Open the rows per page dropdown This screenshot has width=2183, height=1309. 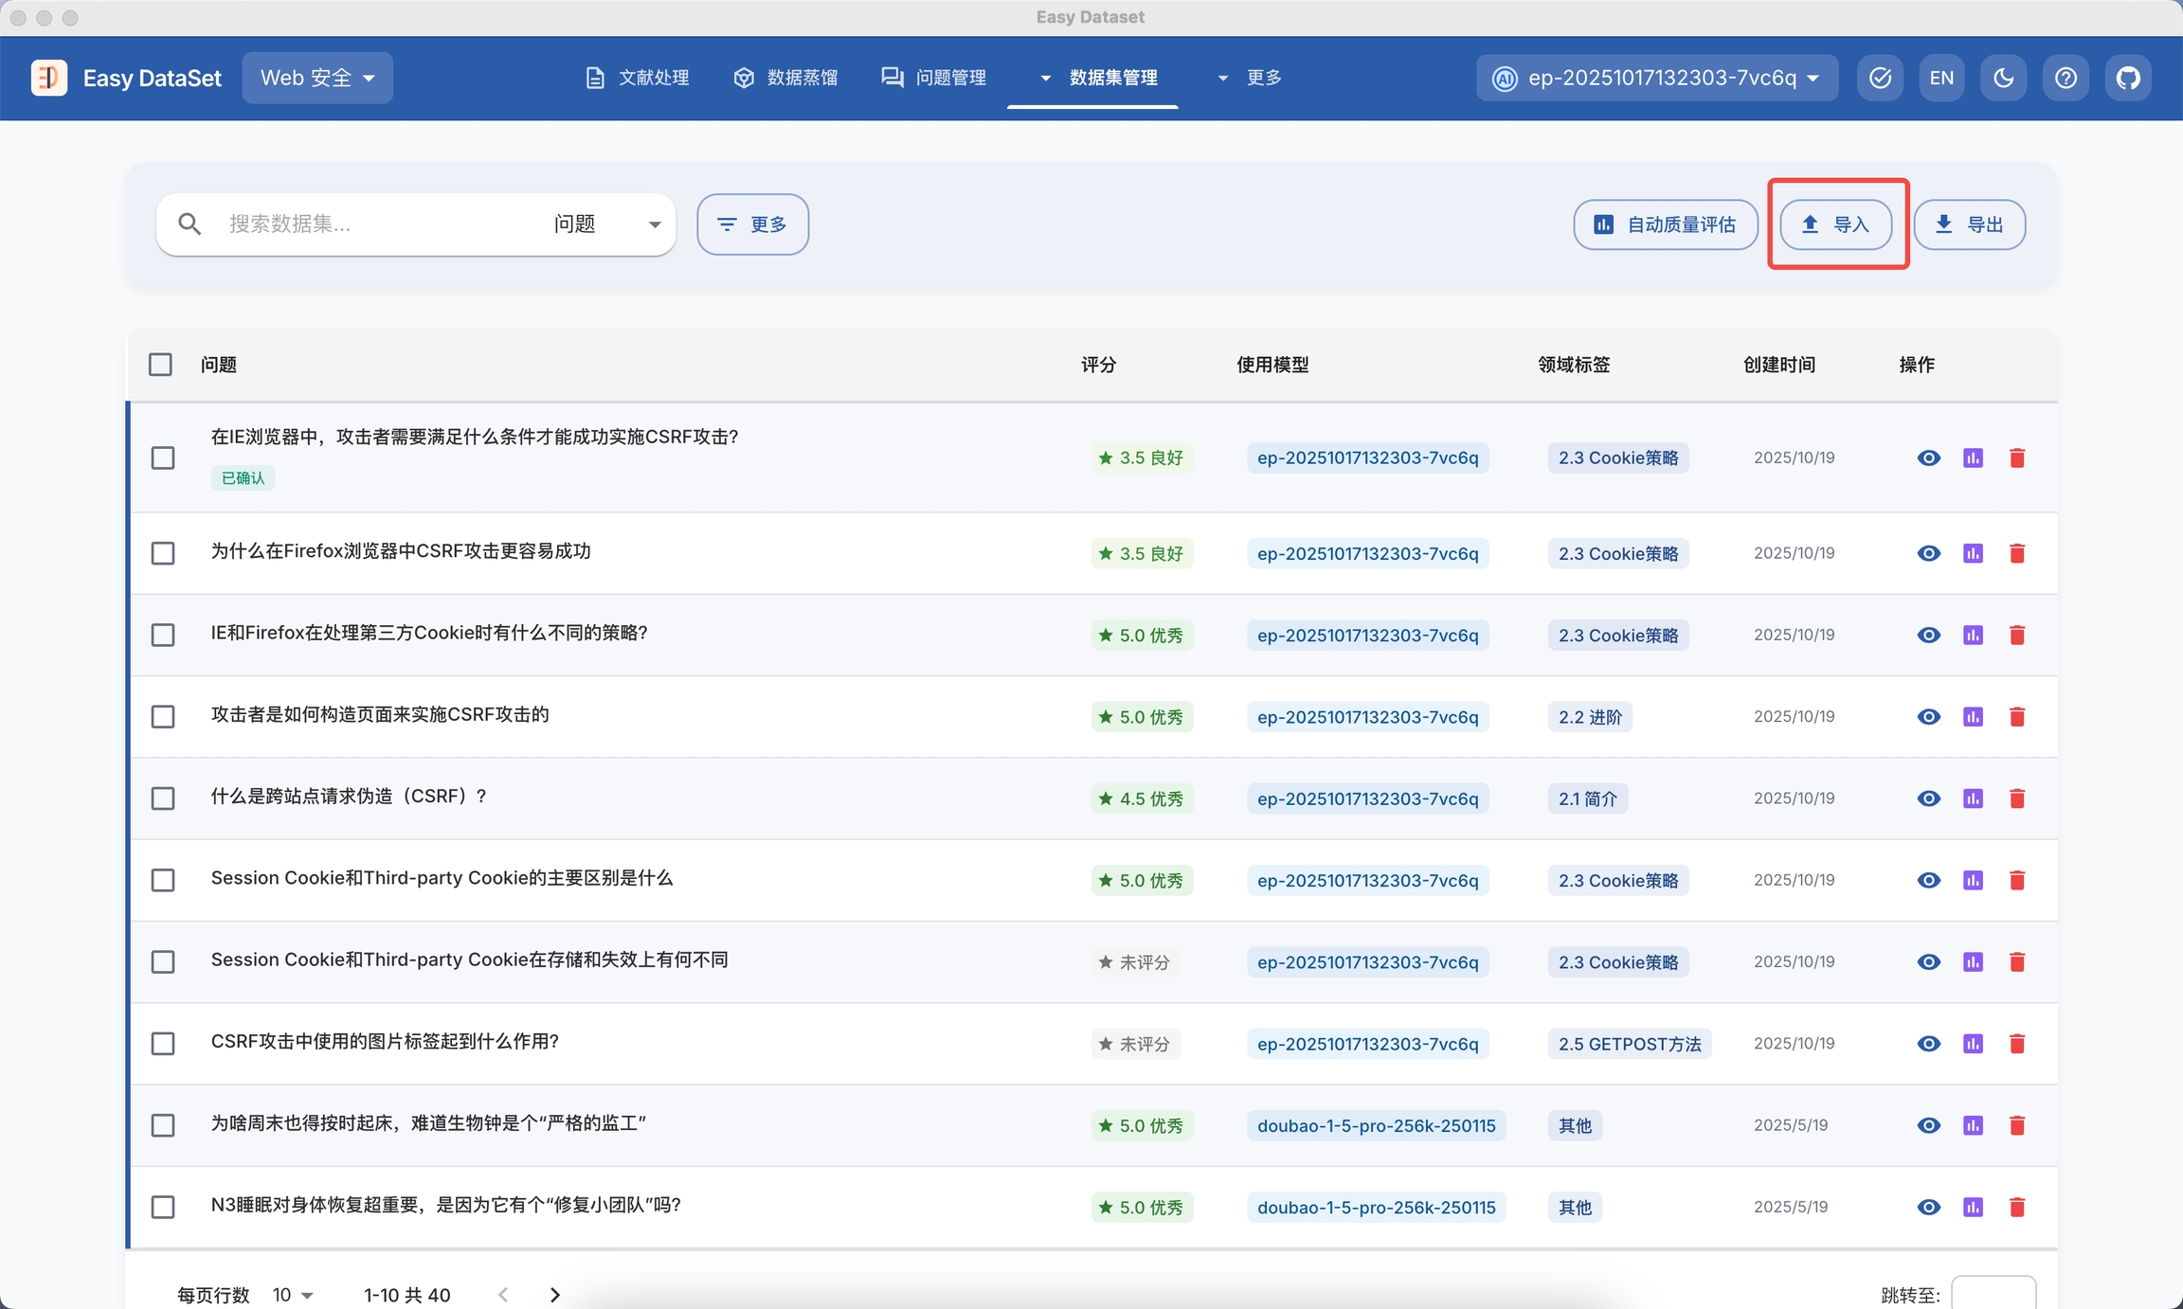[293, 1295]
